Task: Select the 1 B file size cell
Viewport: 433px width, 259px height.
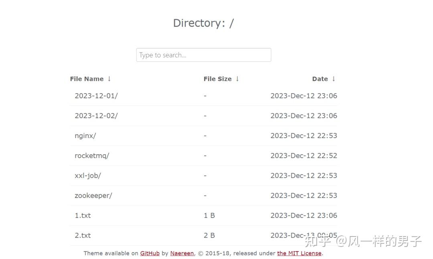Action: tap(209, 216)
